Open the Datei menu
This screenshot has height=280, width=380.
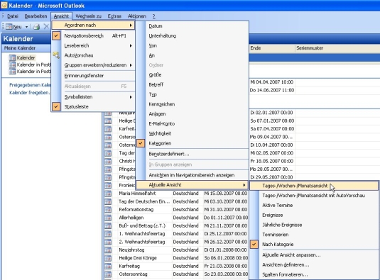[13, 16]
